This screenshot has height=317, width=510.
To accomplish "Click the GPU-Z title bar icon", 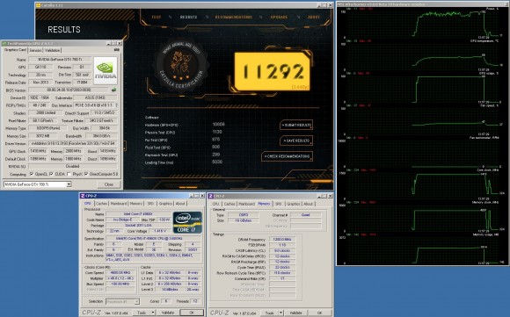I will pos(4,43).
